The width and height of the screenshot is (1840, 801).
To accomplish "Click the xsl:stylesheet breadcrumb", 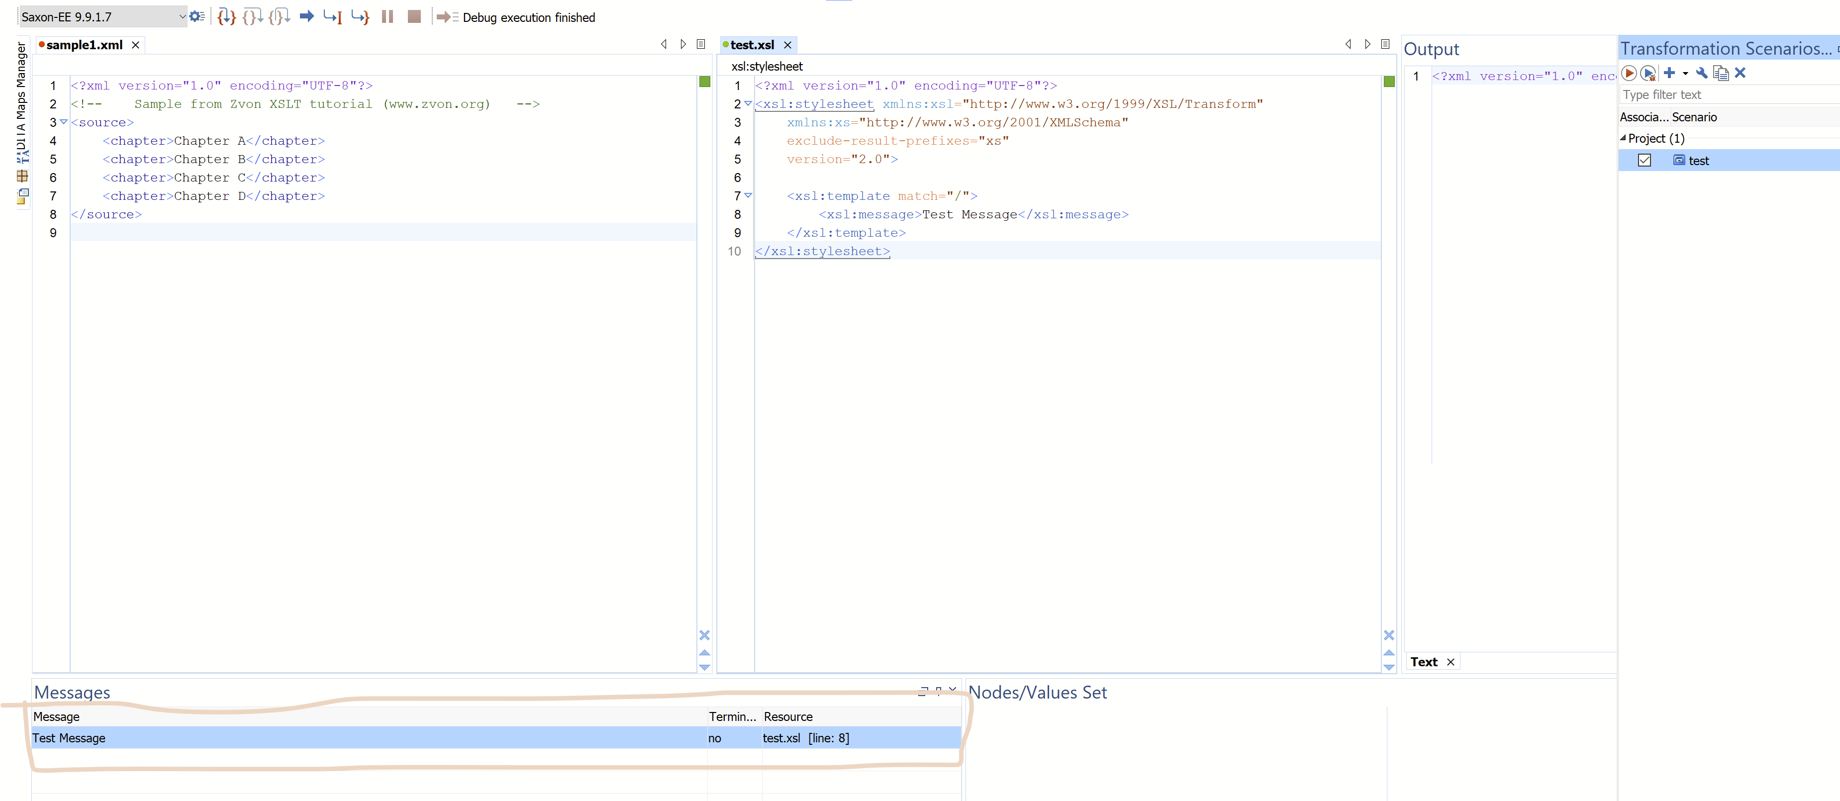I will coord(767,67).
